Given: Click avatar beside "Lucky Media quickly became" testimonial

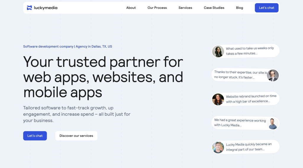Looking at the screenshot, I should point(218,147).
